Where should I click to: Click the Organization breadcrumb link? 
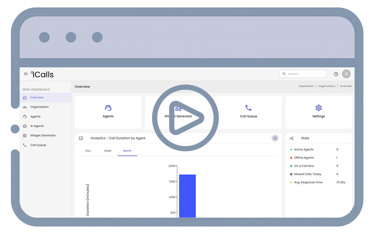(x=327, y=86)
